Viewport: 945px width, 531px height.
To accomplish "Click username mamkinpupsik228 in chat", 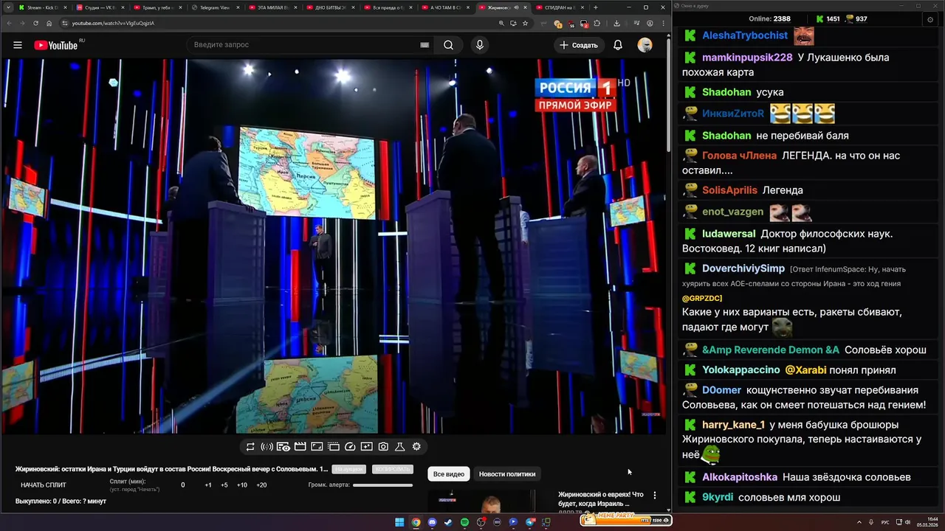I will 747,58.
